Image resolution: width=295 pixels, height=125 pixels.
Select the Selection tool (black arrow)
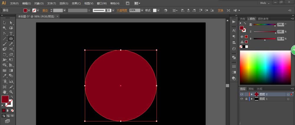pos(5,23)
